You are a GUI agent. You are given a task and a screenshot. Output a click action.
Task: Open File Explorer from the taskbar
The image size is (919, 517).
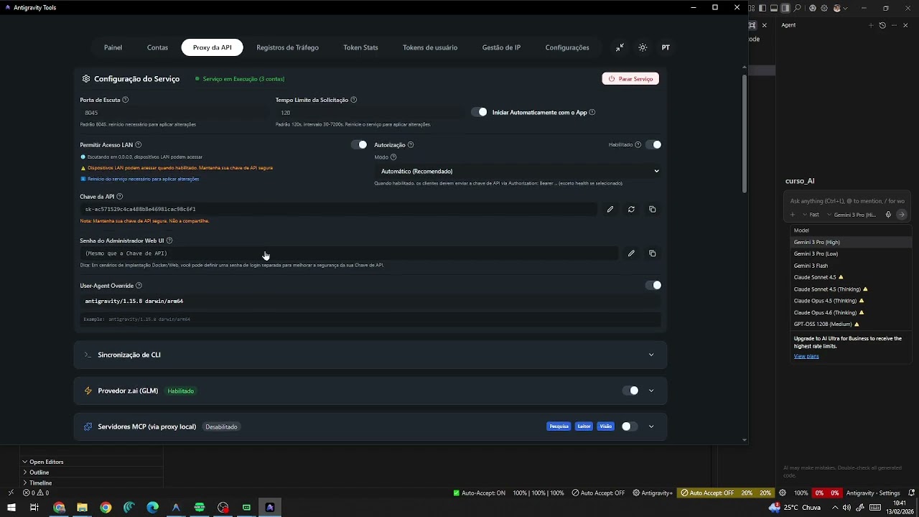pos(82,508)
